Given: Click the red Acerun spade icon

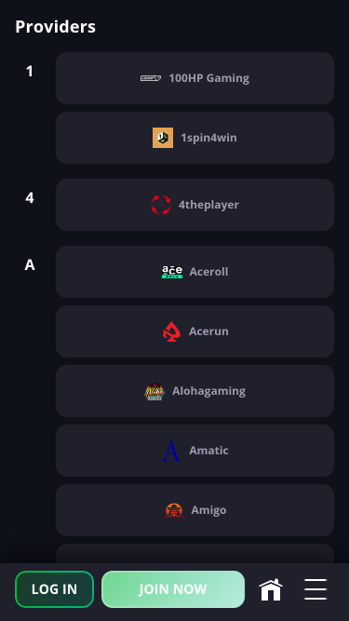Looking at the screenshot, I should coord(172,331).
